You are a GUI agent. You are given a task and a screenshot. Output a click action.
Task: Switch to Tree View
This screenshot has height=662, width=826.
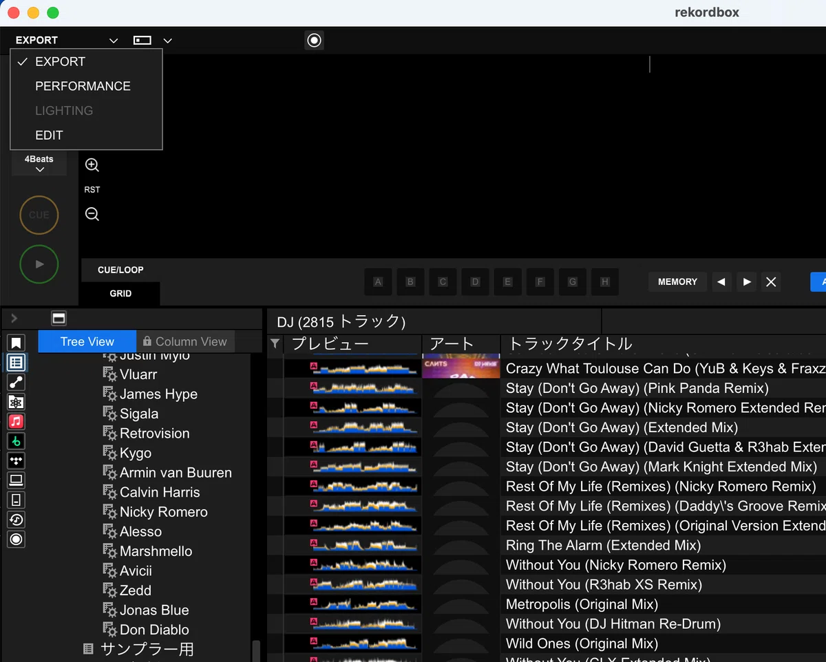pyautogui.click(x=87, y=341)
